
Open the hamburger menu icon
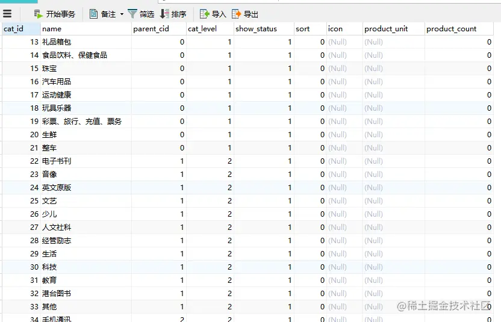(7, 14)
